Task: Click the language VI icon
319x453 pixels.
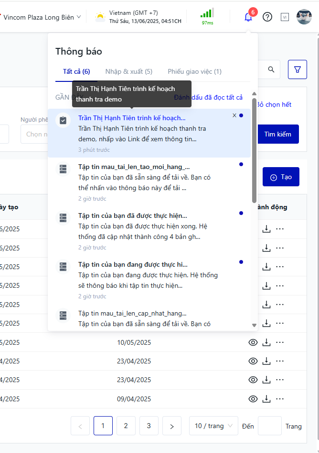Action: tap(285, 17)
